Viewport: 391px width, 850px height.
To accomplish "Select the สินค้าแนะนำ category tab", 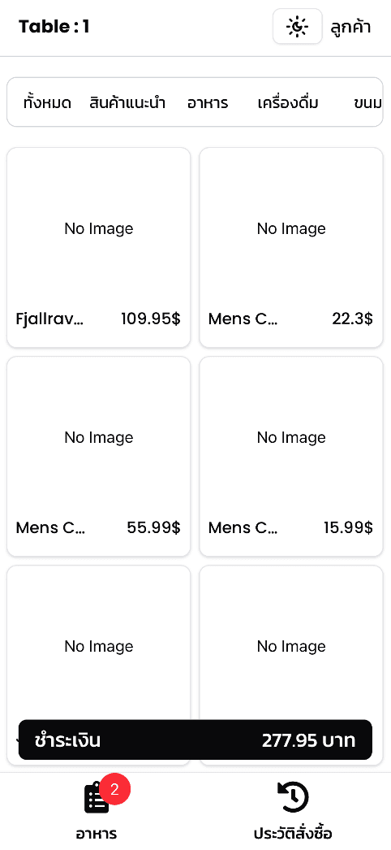I will pos(127,103).
